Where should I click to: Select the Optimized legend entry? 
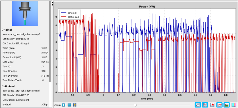tap(70, 17)
